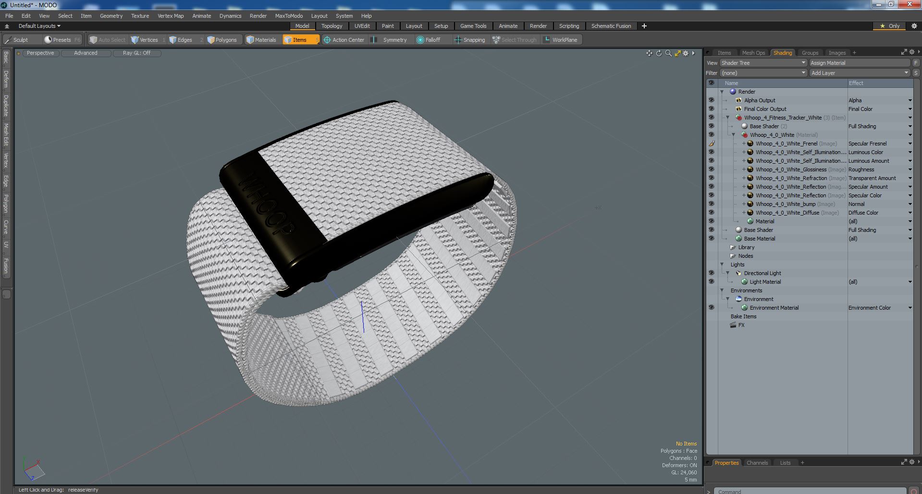Screen dimensions: 922x494
Task: Add a new layout tab with plus
Action: [x=644, y=26]
